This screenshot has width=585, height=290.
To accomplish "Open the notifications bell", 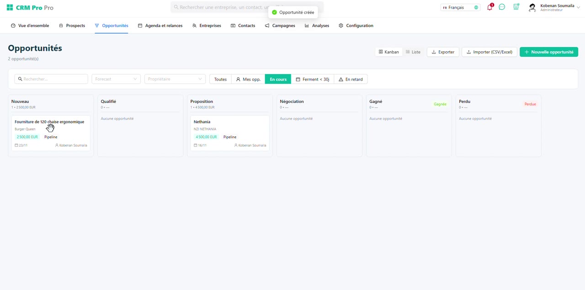I will click(x=489, y=7).
